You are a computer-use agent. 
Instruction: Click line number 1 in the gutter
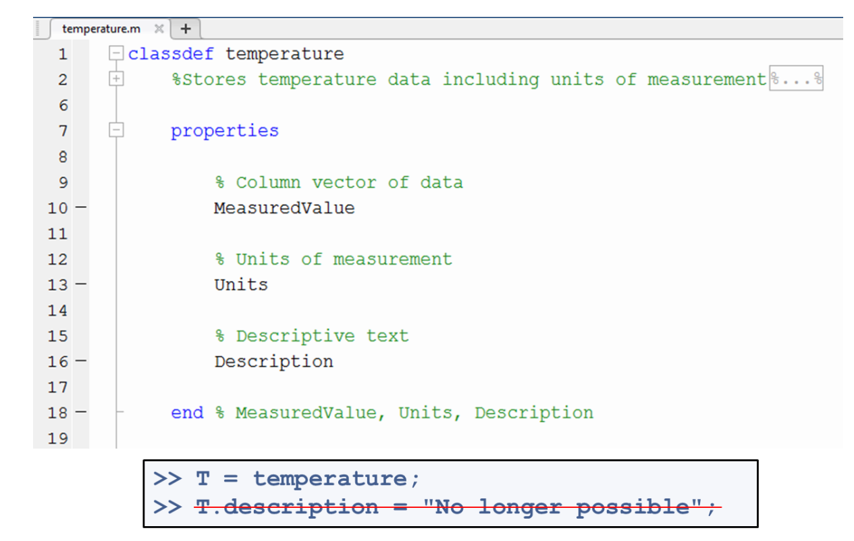63,54
